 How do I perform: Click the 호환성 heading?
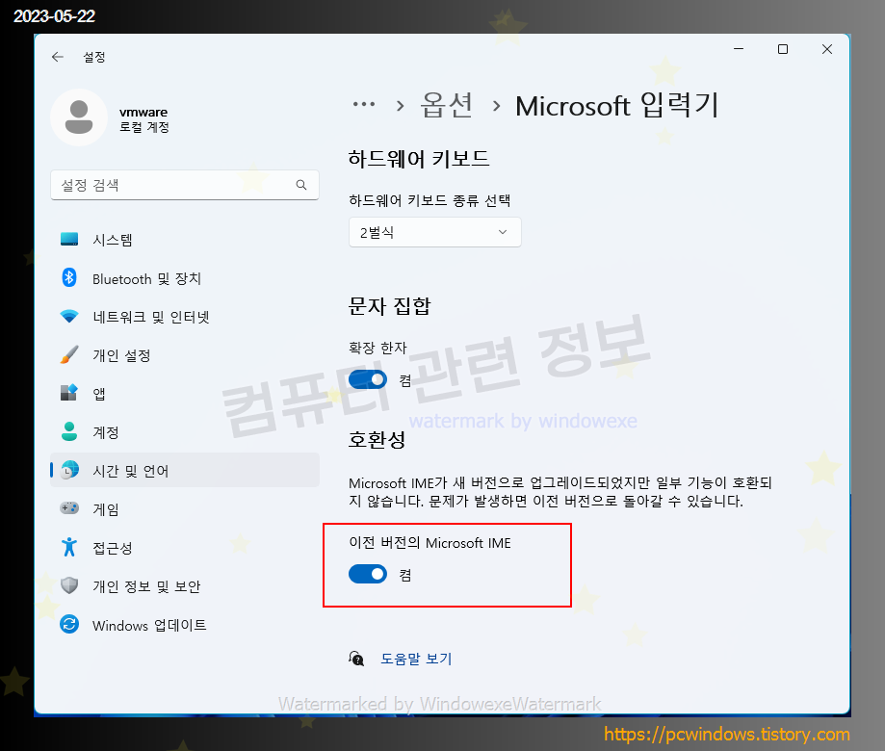pos(377,439)
